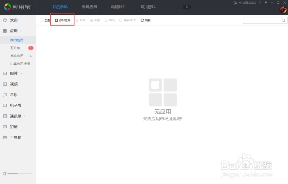The image size is (288, 184).
Task: Click the 移到SD卡 button
Action: point(128,20)
